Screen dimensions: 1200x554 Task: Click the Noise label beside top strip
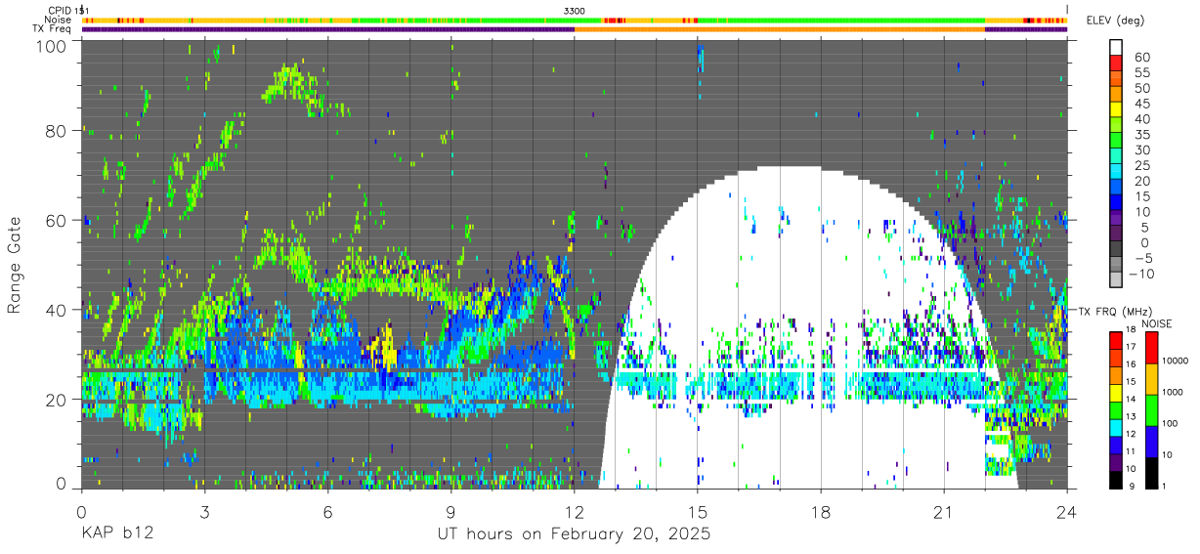click(x=57, y=20)
